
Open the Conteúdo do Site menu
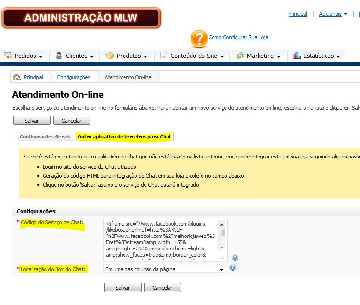click(193, 56)
